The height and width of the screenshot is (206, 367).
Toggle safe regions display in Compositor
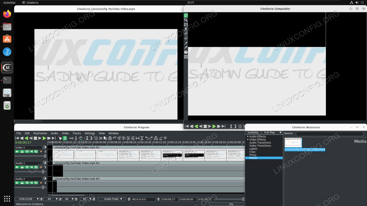click(x=186, y=57)
